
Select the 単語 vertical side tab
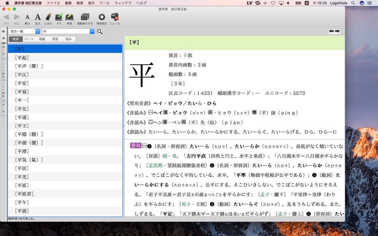(3, 108)
